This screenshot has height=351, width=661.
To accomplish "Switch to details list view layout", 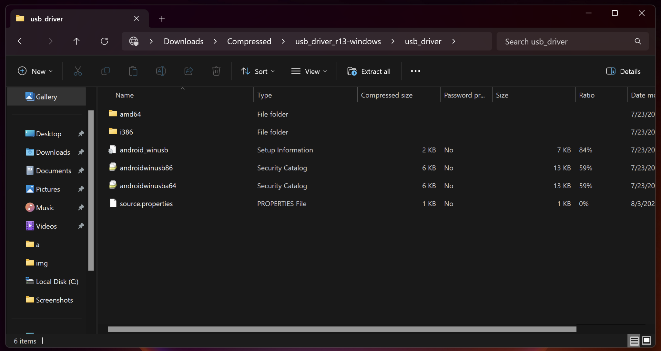I will tap(634, 341).
